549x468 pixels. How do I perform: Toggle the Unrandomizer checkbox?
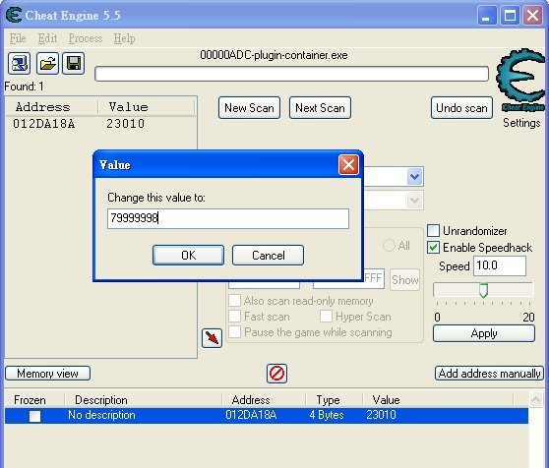point(434,231)
